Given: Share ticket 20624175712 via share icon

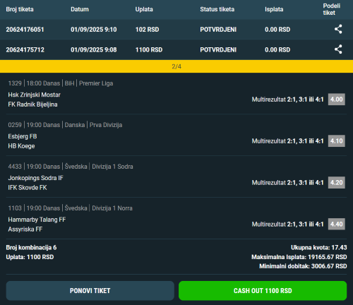Looking at the screenshot, I should 338,49.
